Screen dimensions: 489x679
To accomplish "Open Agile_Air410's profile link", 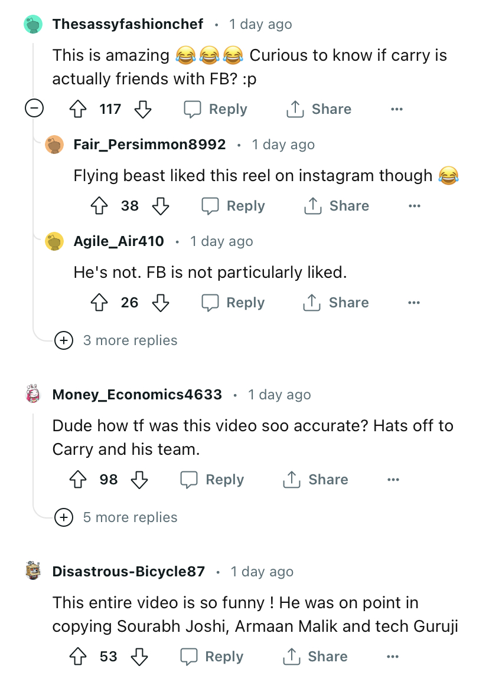I will (x=119, y=241).
